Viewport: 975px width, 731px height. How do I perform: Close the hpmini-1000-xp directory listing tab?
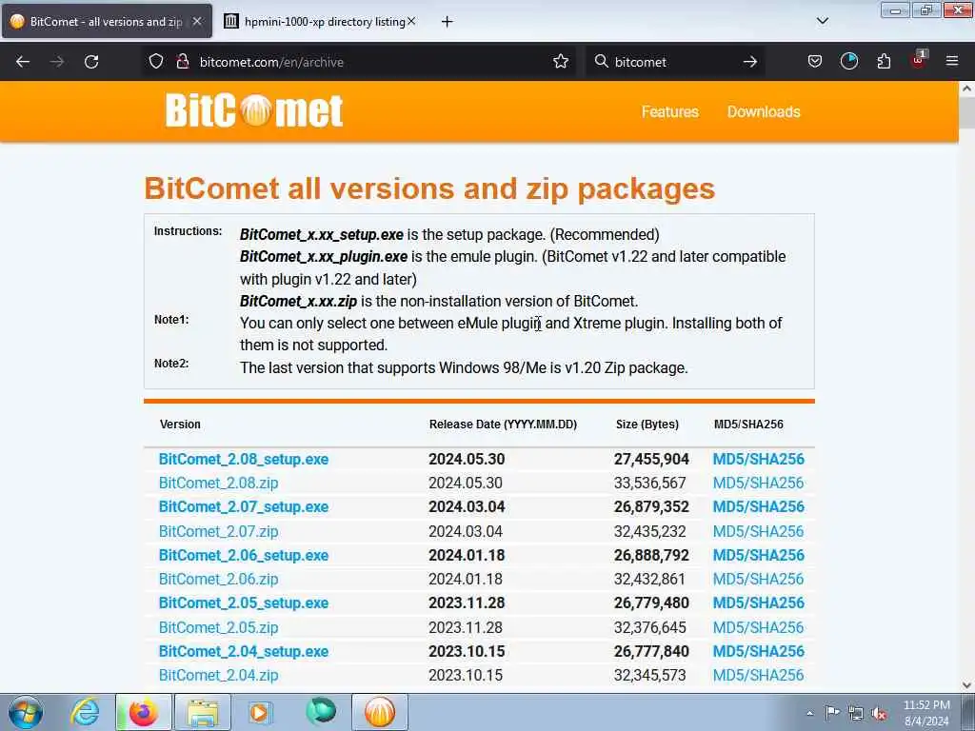coord(411,21)
